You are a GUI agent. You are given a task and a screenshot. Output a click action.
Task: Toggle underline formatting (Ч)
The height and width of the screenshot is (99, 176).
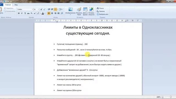tap(25, 13)
